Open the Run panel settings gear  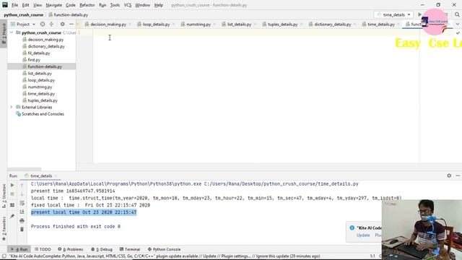[449, 175]
